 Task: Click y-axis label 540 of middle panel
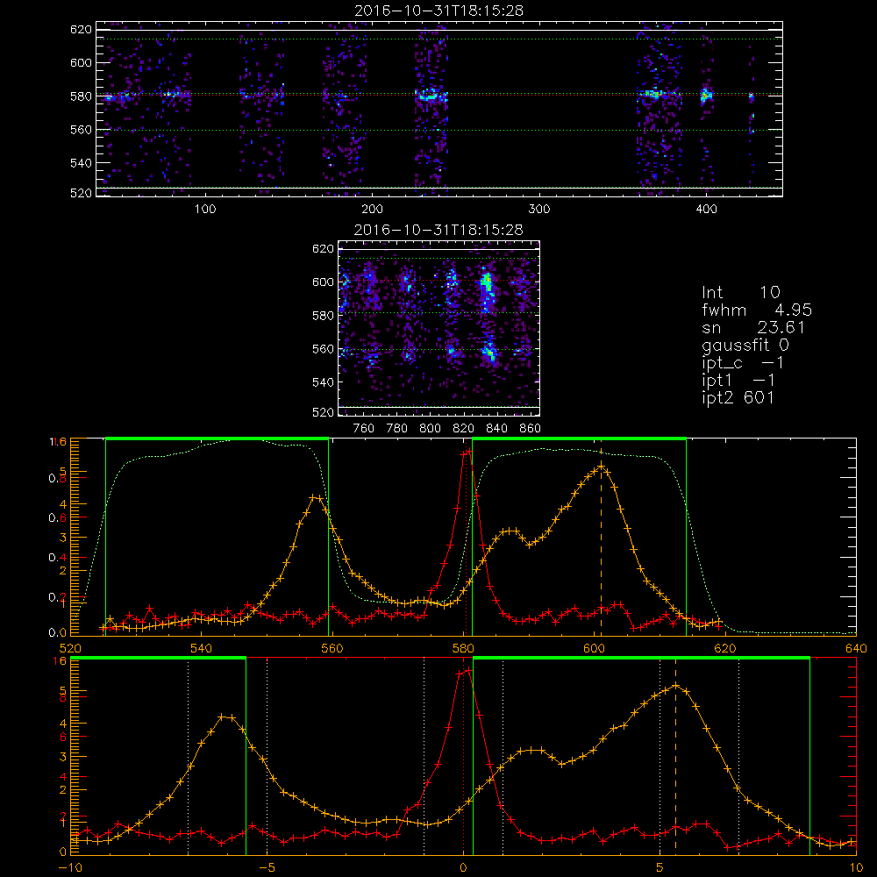(x=323, y=382)
